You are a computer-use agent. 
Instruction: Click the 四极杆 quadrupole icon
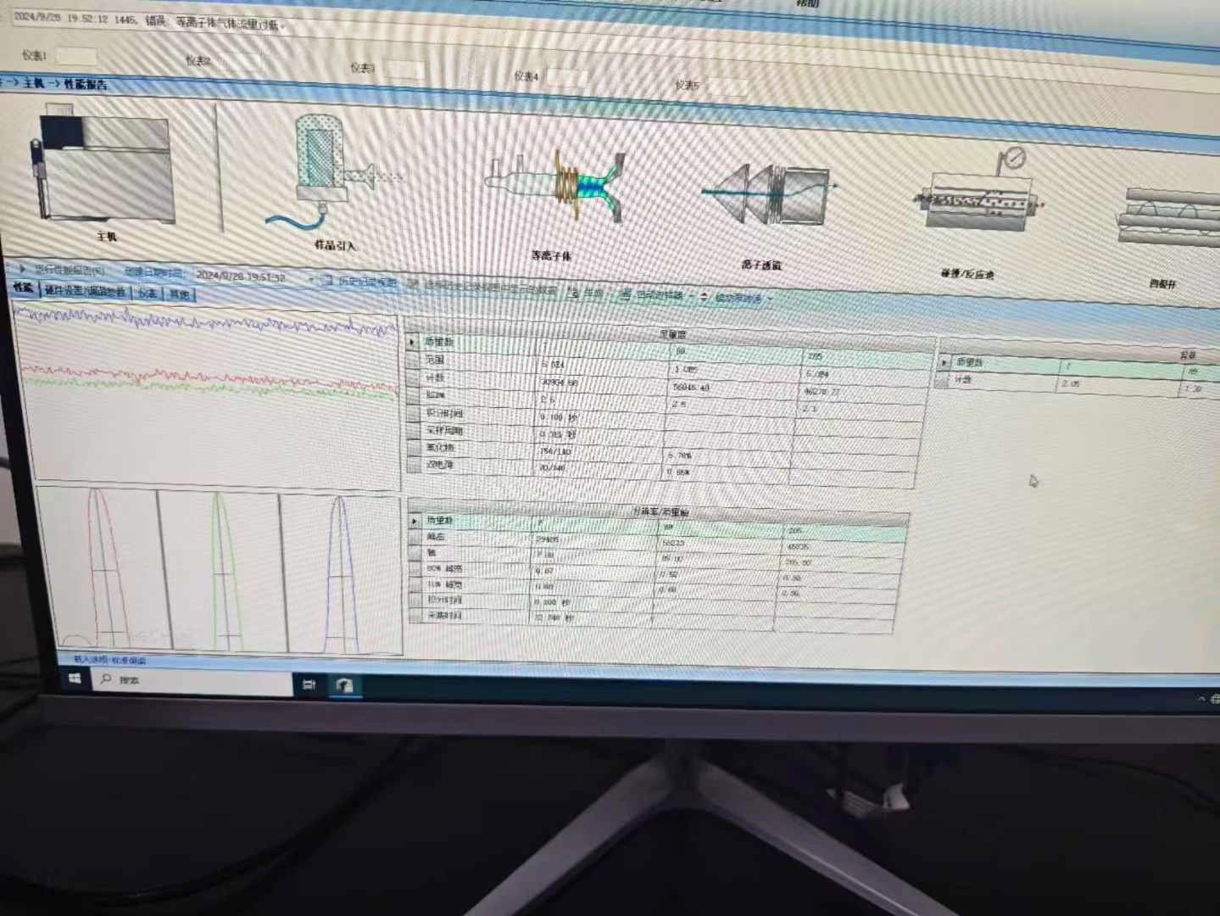pyautogui.click(x=1170, y=216)
